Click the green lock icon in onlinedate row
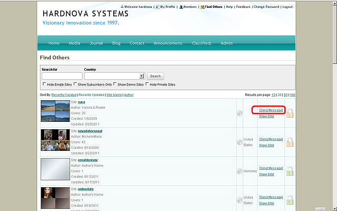The width and height of the screenshot is (337, 211). 290,200
